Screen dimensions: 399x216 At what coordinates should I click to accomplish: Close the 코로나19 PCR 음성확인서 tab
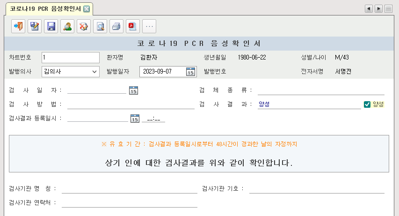point(87,9)
